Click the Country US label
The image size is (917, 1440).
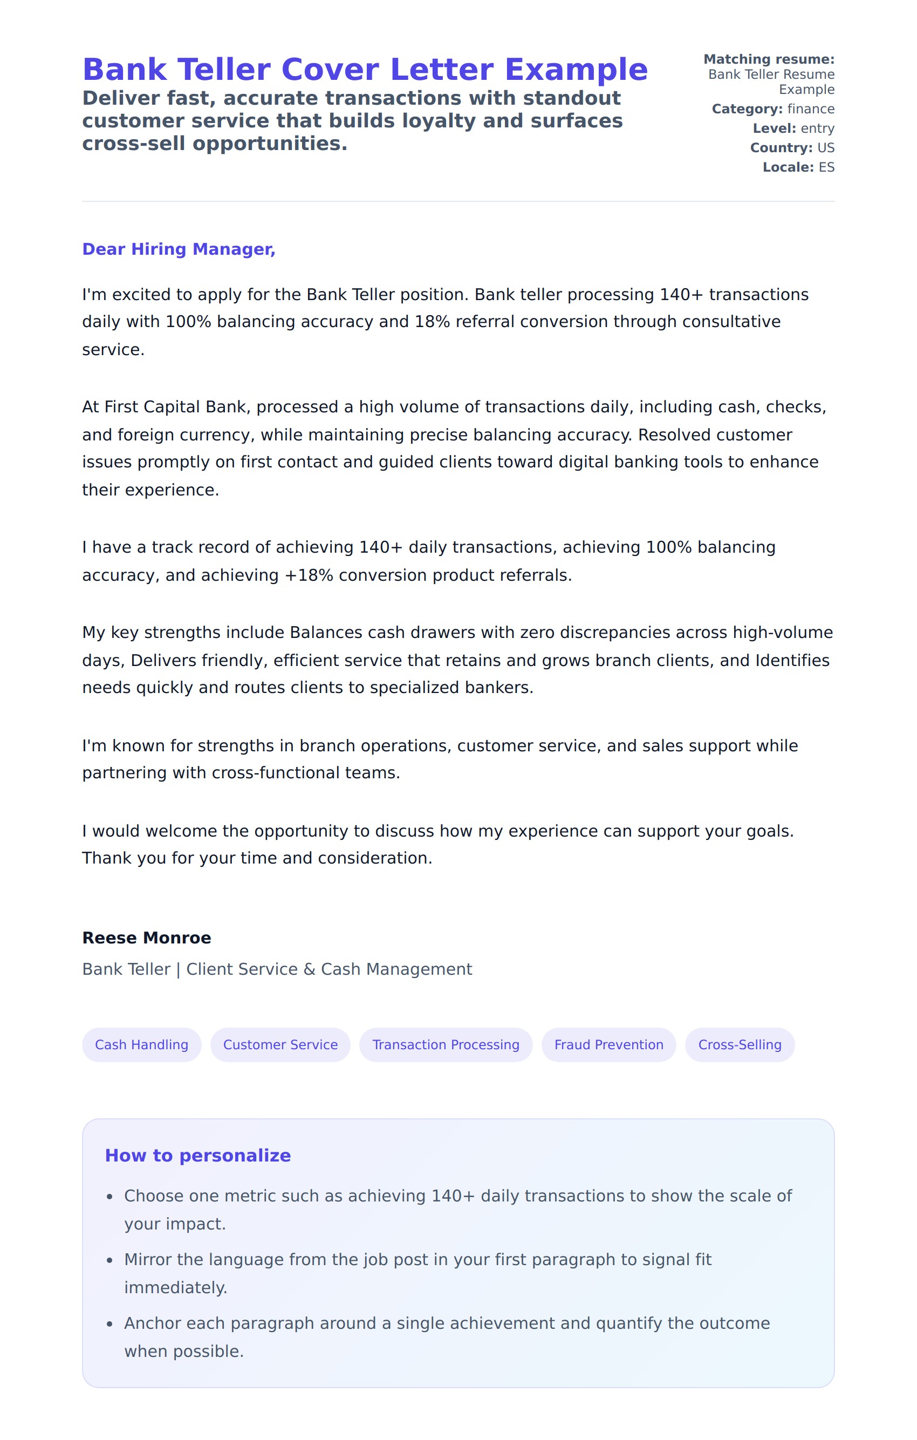click(x=792, y=148)
